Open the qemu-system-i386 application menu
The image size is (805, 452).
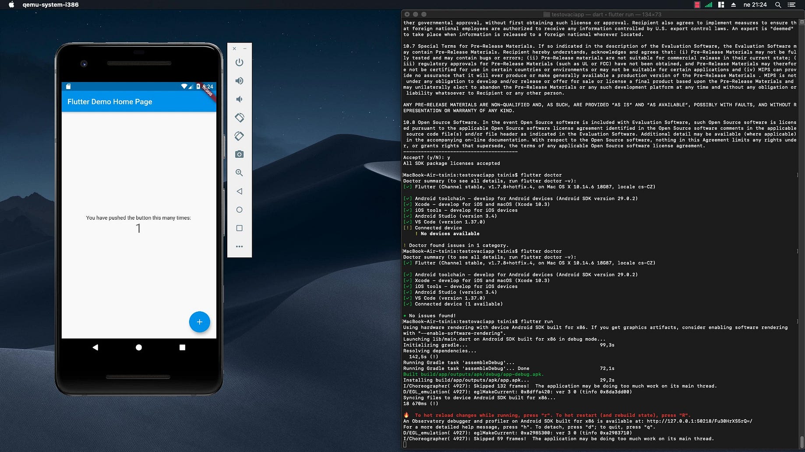(x=50, y=5)
